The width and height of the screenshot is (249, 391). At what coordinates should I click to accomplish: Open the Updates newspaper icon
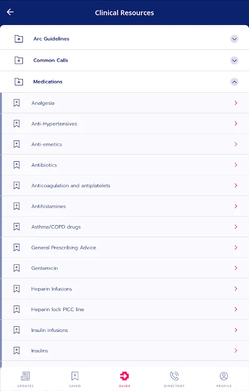pyautogui.click(x=25, y=376)
